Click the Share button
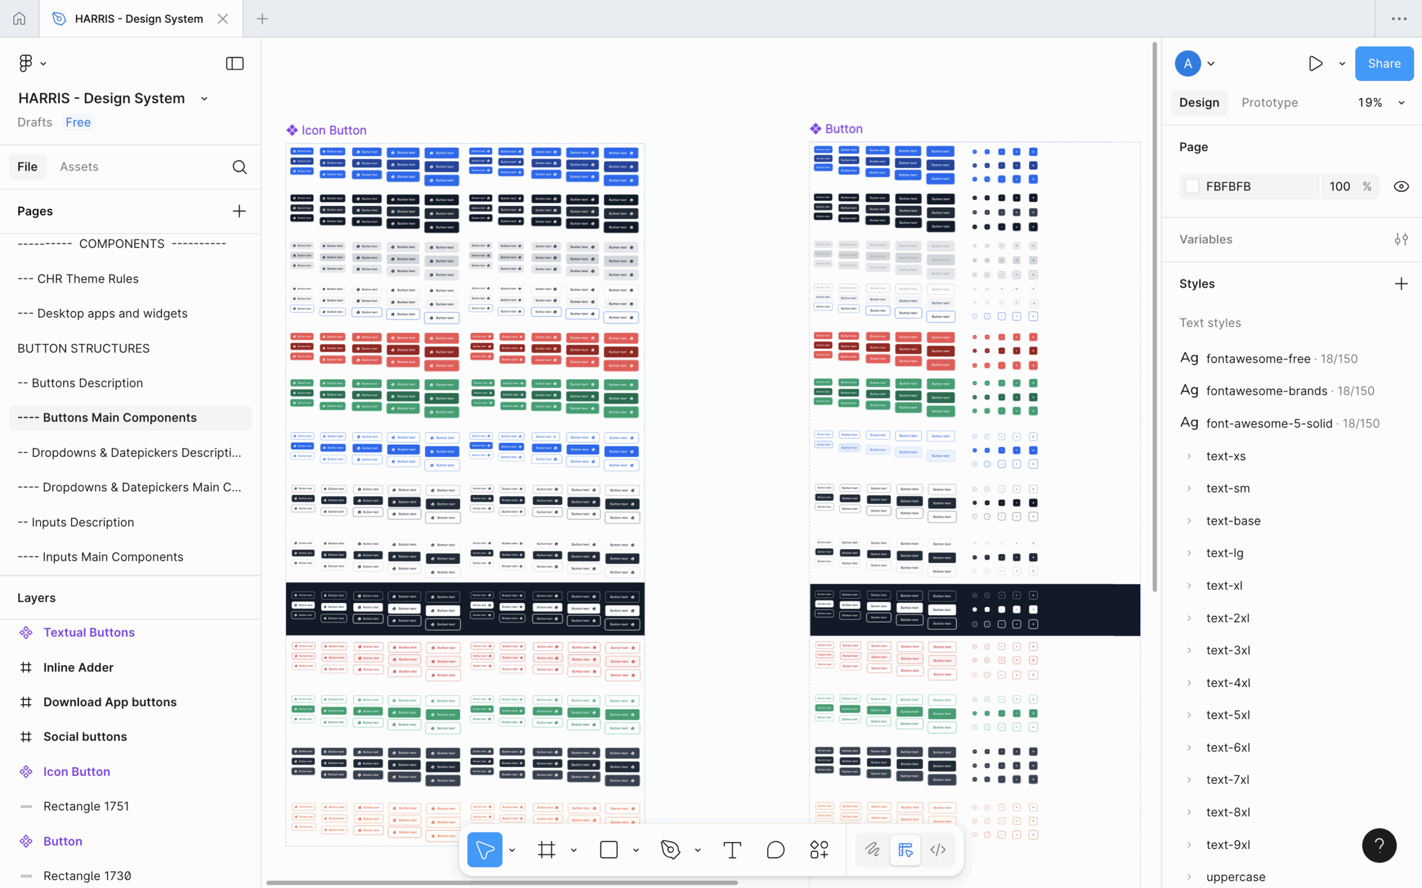Screen dimensions: 1422x888 click(x=1383, y=63)
